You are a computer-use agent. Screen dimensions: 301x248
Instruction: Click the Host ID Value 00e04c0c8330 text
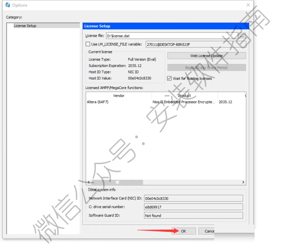140,78
